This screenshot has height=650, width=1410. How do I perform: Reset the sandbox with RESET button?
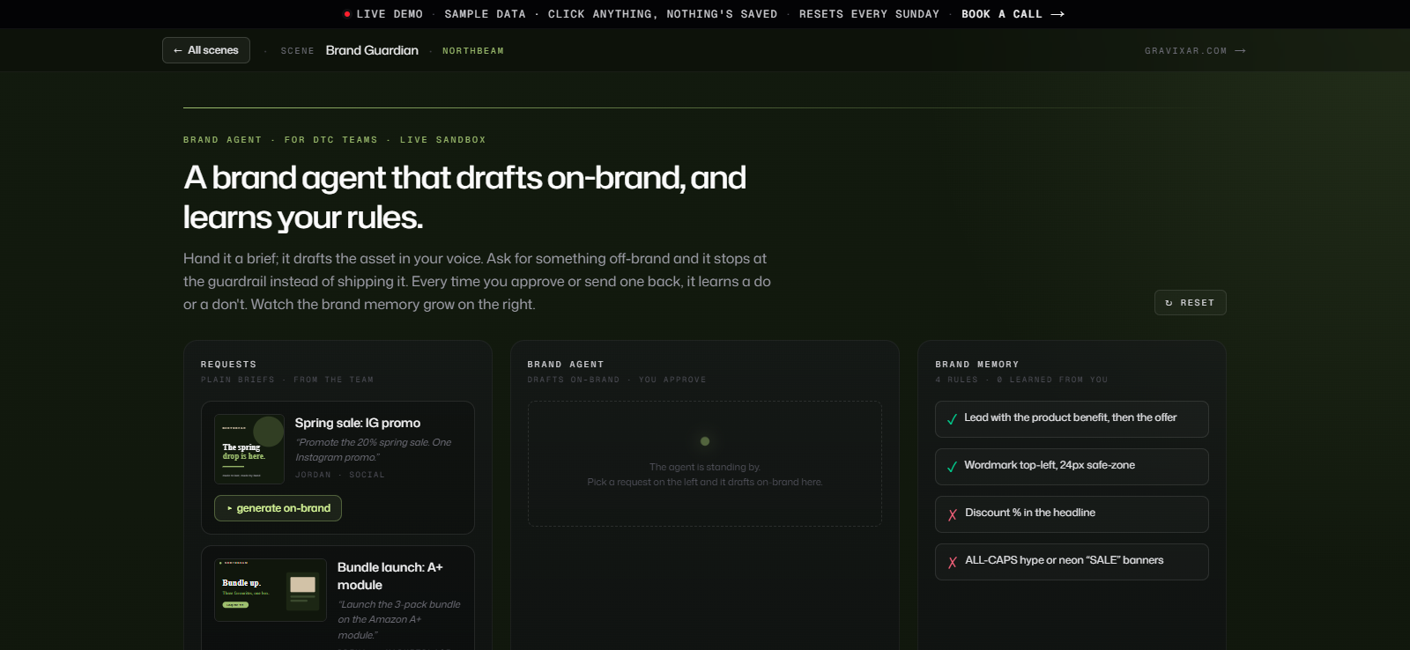(x=1190, y=302)
